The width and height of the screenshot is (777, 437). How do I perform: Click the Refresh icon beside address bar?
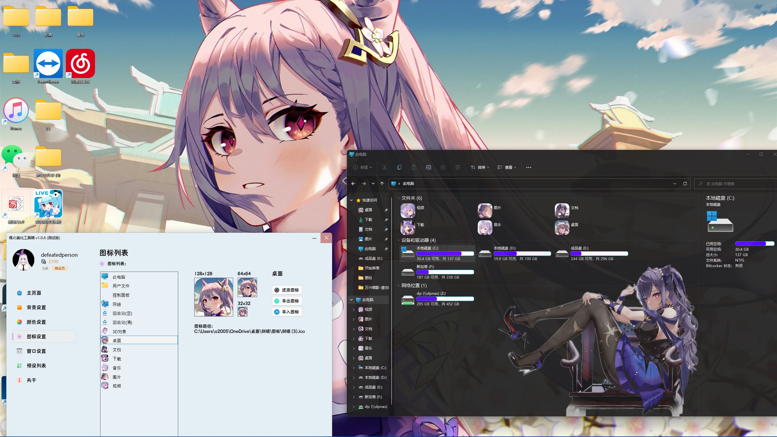point(685,184)
